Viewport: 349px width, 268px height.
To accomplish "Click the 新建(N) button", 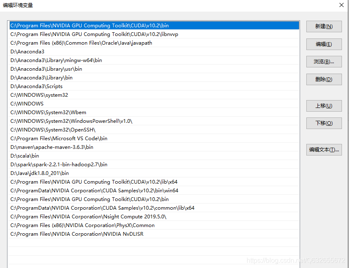I will [x=324, y=26].
